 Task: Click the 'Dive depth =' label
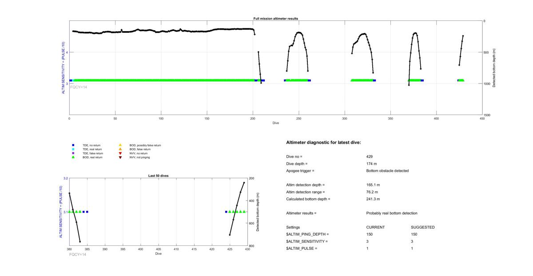pyautogui.click(x=297, y=164)
